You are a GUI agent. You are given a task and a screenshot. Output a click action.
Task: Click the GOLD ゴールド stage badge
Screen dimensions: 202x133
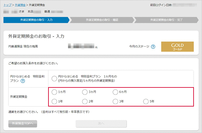click(x=177, y=47)
